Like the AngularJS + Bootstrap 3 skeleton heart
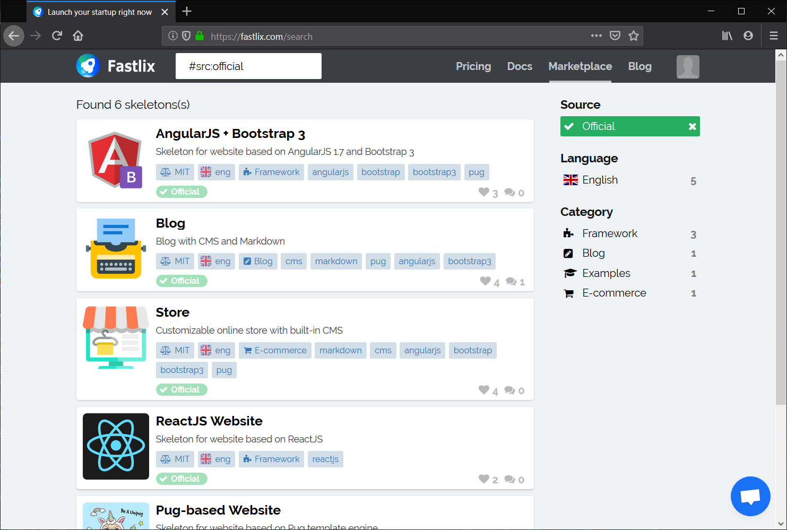Image resolution: width=787 pixels, height=530 pixels. [483, 192]
